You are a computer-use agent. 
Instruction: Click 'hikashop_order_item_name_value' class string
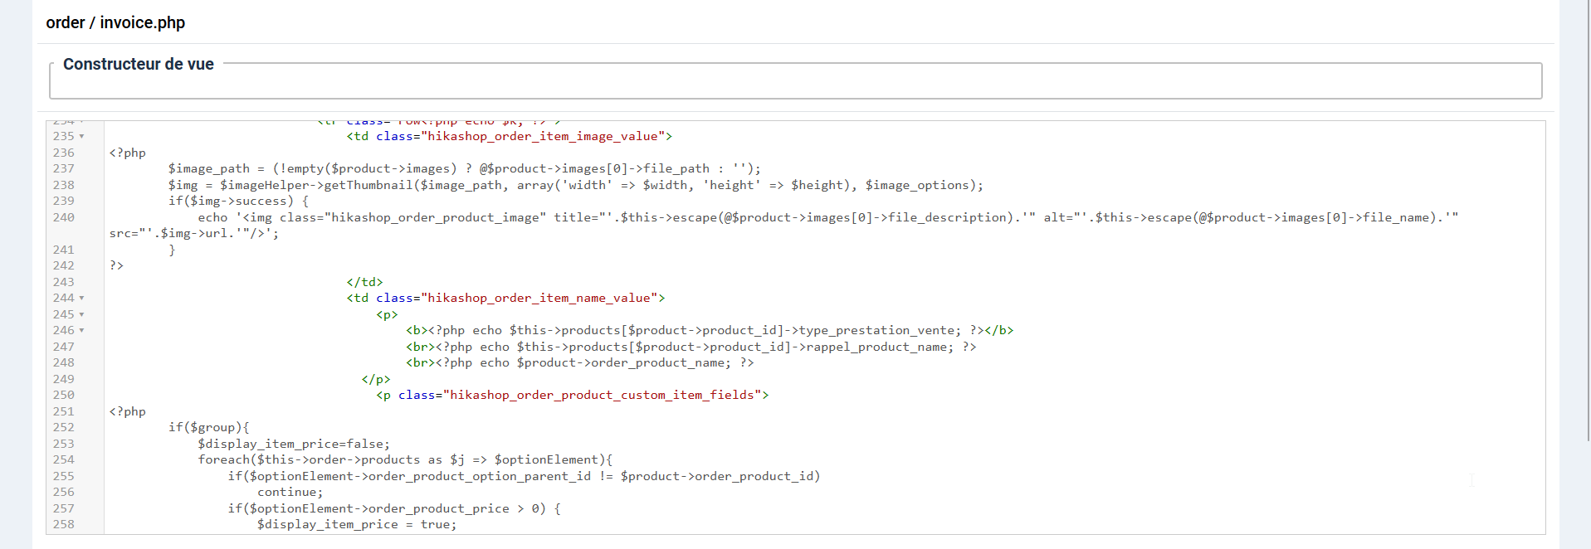pos(540,298)
